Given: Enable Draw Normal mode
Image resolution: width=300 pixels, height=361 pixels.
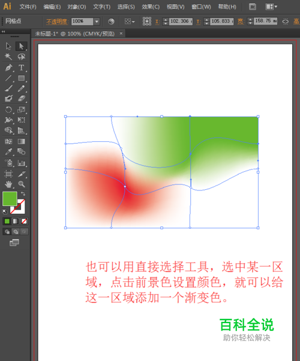Looking at the screenshot, I should (x=7, y=232).
